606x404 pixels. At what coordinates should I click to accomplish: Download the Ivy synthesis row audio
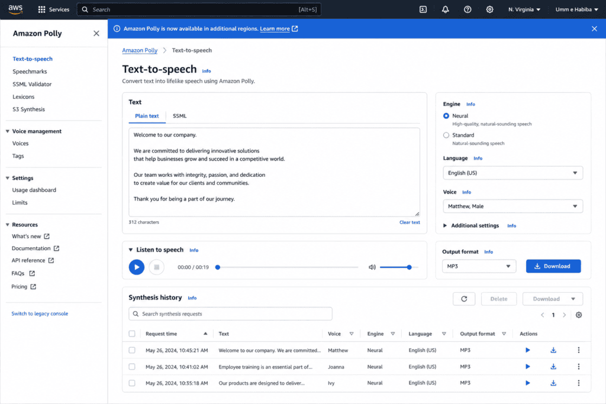click(553, 383)
